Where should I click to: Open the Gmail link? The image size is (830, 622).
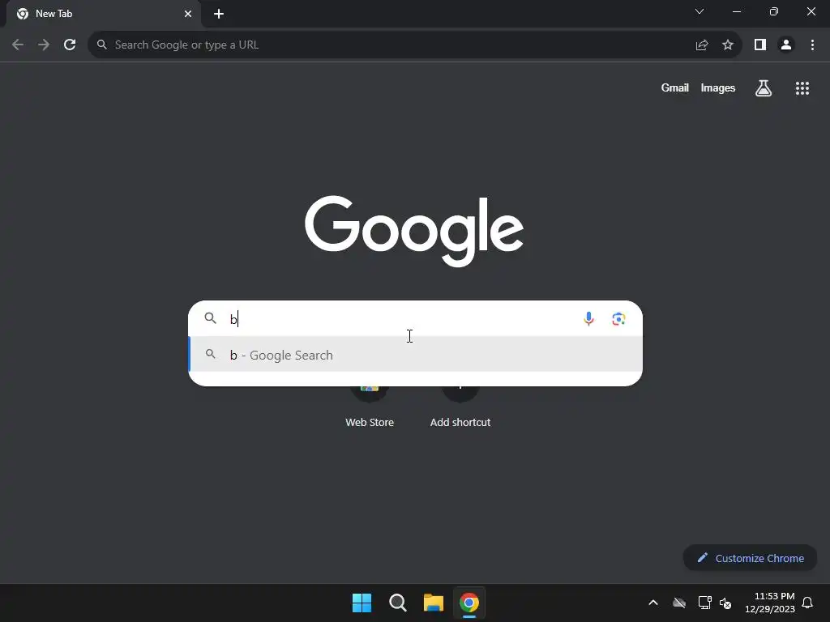(x=675, y=87)
